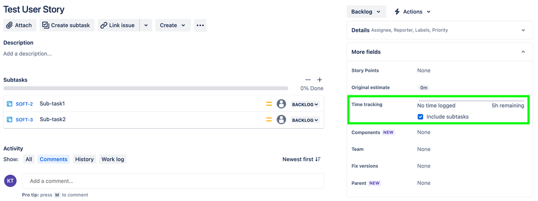
Task: Expand the Details section chevron
Action: click(x=523, y=30)
